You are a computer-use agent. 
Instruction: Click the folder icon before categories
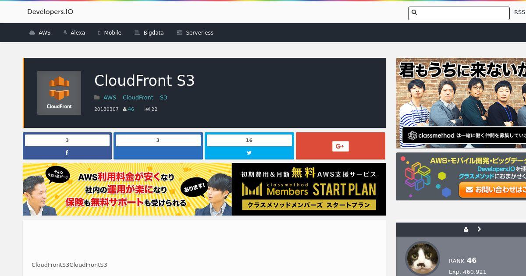pyautogui.click(x=97, y=97)
